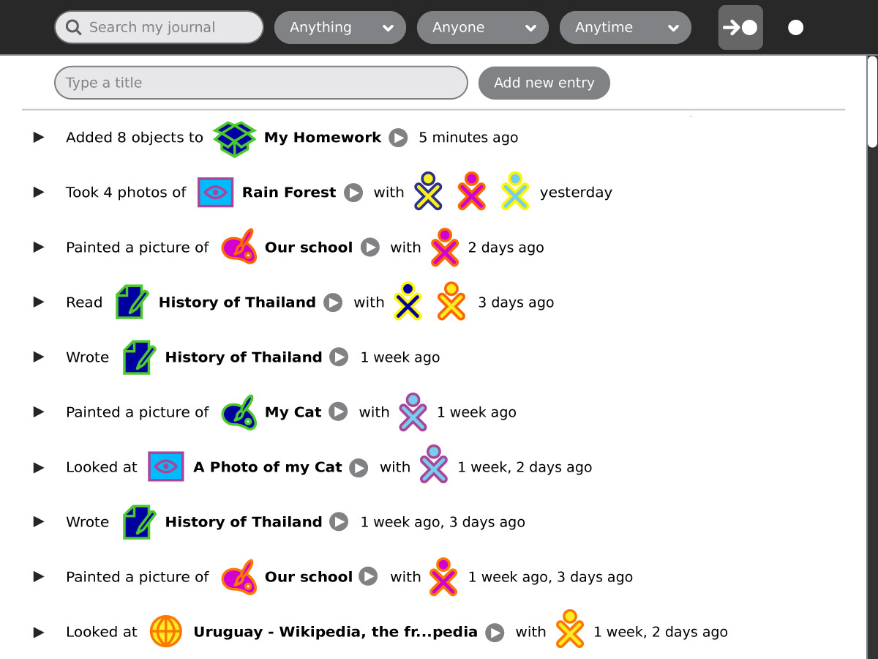The width and height of the screenshot is (878, 659).
Task: Open the Anytime filter dropdown
Action: tap(626, 28)
